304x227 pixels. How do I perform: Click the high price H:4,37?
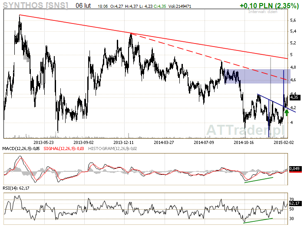pos(132,7)
